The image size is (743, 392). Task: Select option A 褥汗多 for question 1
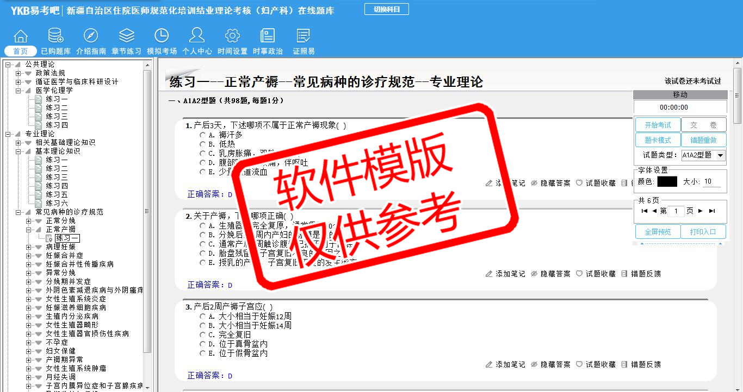click(x=203, y=135)
